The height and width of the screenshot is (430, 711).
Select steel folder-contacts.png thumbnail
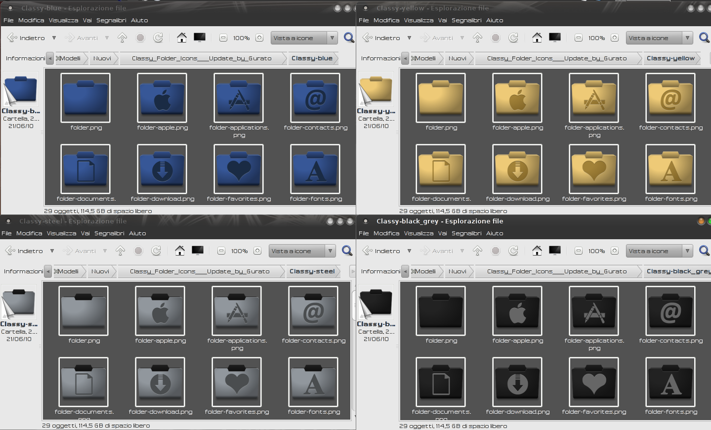[313, 311]
